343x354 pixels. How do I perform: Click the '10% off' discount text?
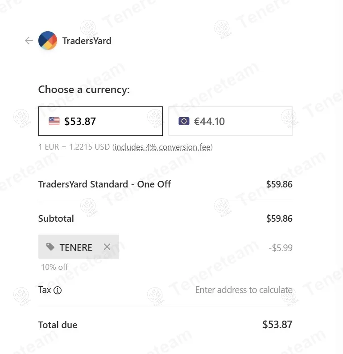coord(54,267)
